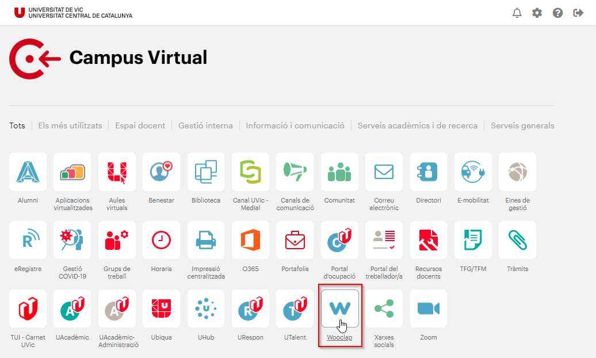This screenshot has height=358, width=596.
Task: Click the Tràmits label text
Action: 517,269
